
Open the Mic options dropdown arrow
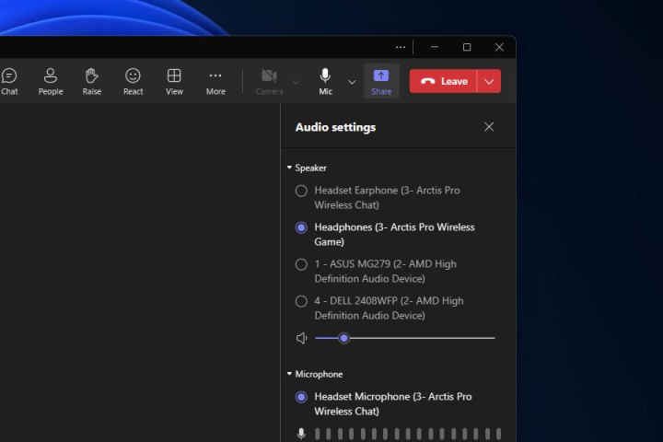352,81
